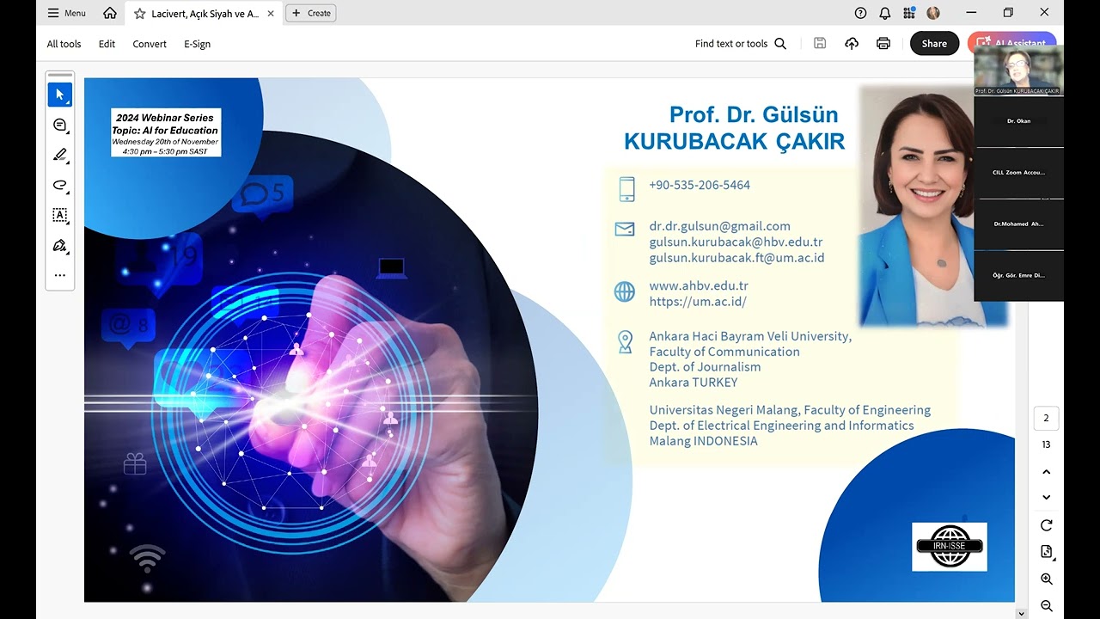Click the vertical scrollbar down arrow
1100x619 pixels.
(1021, 613)
